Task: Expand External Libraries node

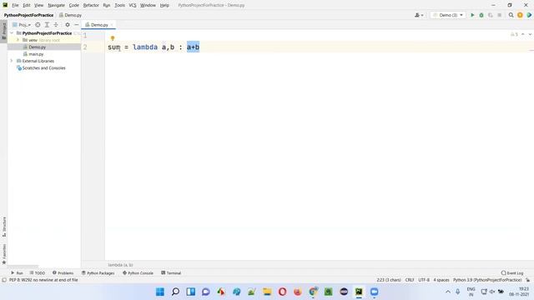Action: click(12, 61)
